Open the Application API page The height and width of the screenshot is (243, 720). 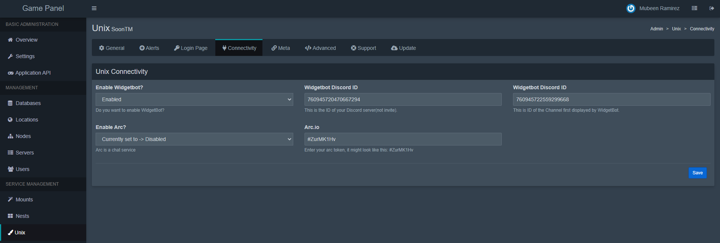tap(33, 73)
